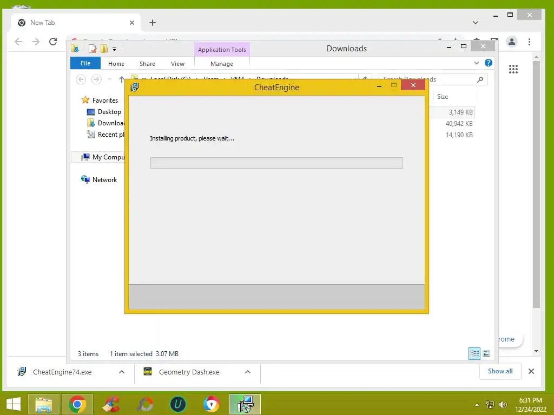Image resolution: width=554 pixels, height=415 pixels.
Task: Click Chrome page vertical scrollbar
Action: (536, 184)
